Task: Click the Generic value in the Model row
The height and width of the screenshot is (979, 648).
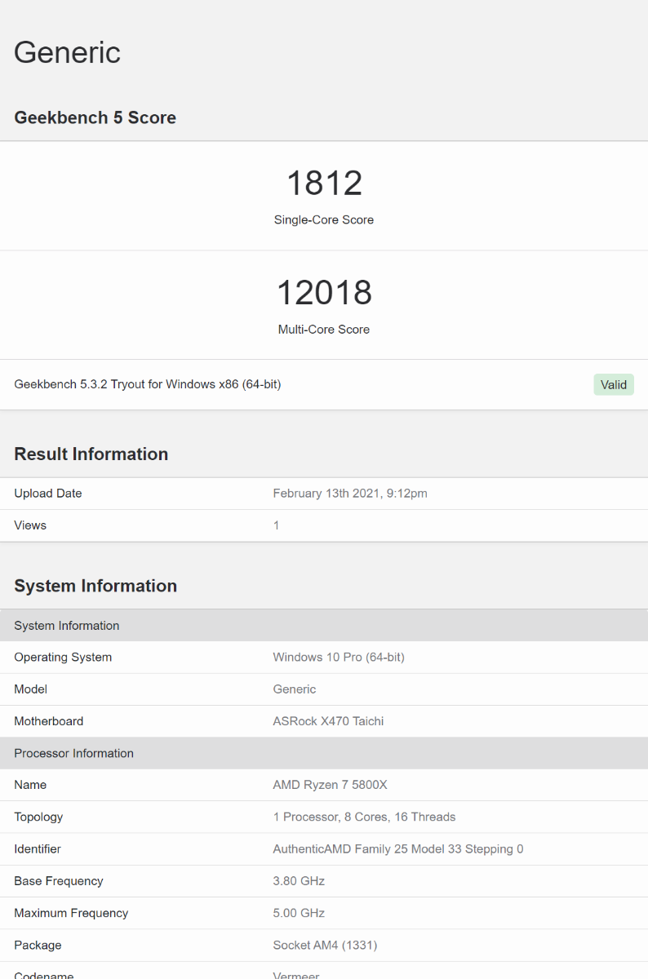Action: (295, 689)
